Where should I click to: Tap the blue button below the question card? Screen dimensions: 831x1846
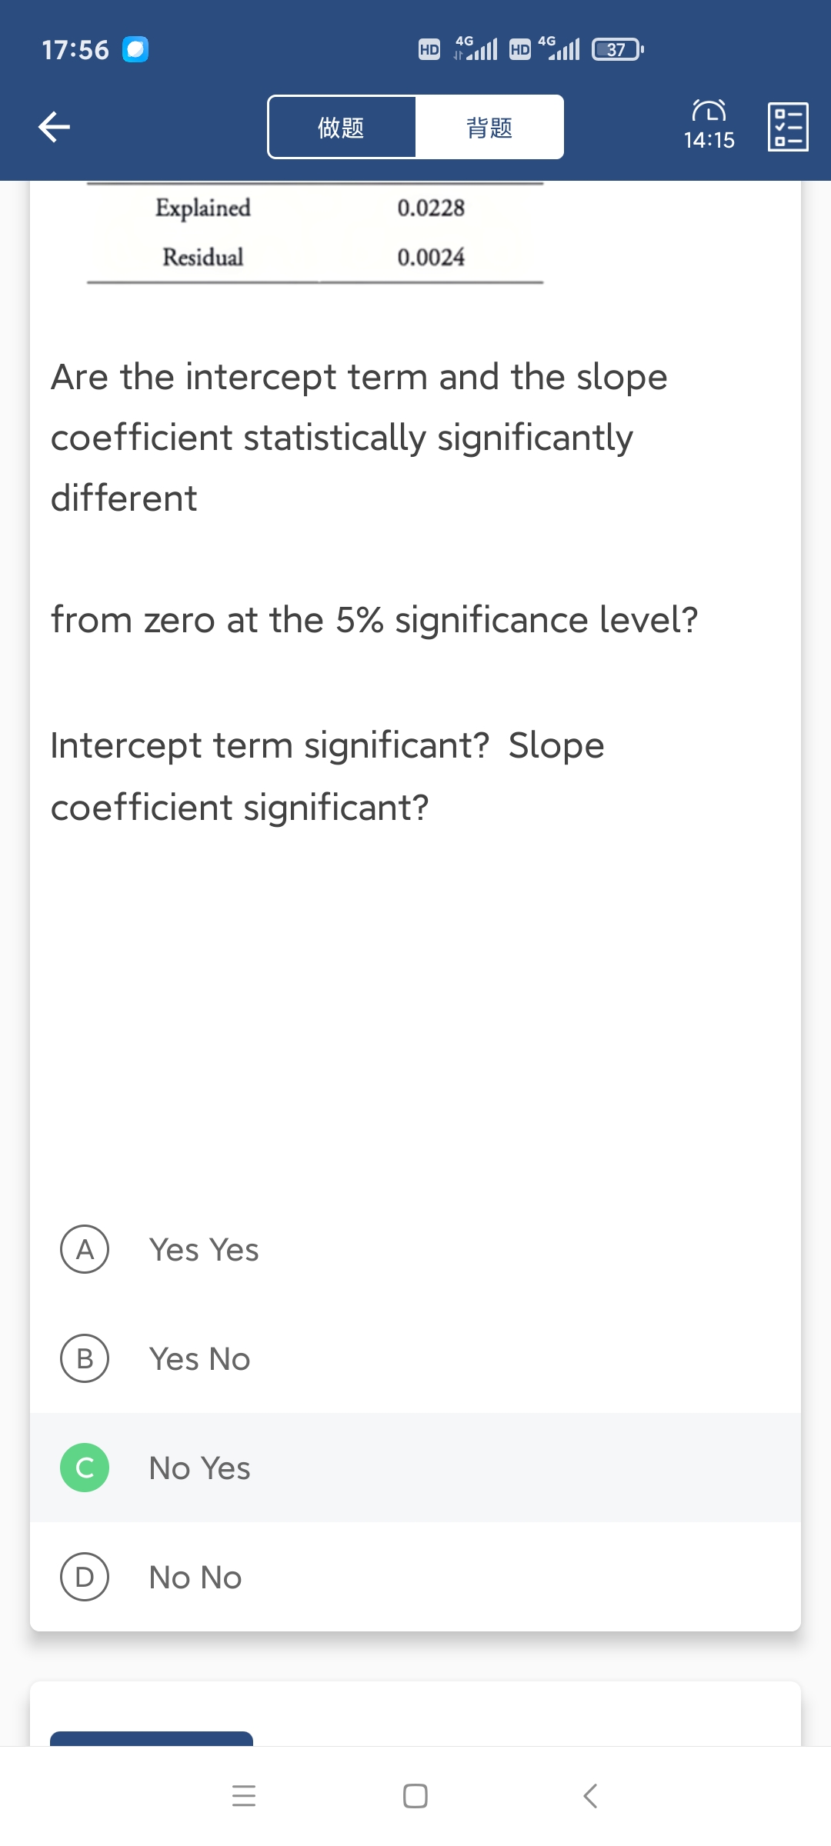click(152, 1738)
